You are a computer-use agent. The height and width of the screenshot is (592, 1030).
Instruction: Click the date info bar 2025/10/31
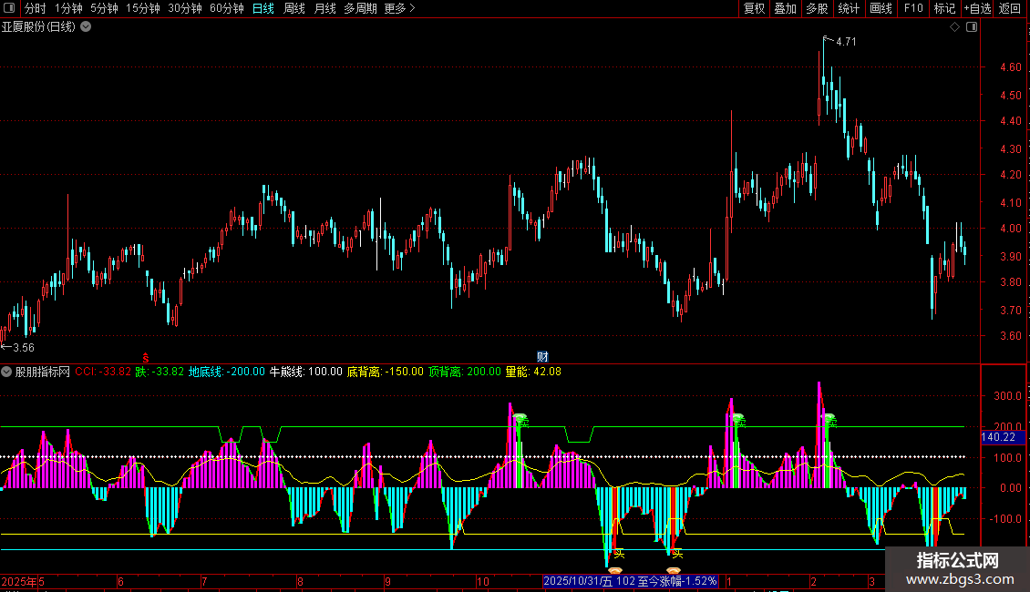[630, 581]
